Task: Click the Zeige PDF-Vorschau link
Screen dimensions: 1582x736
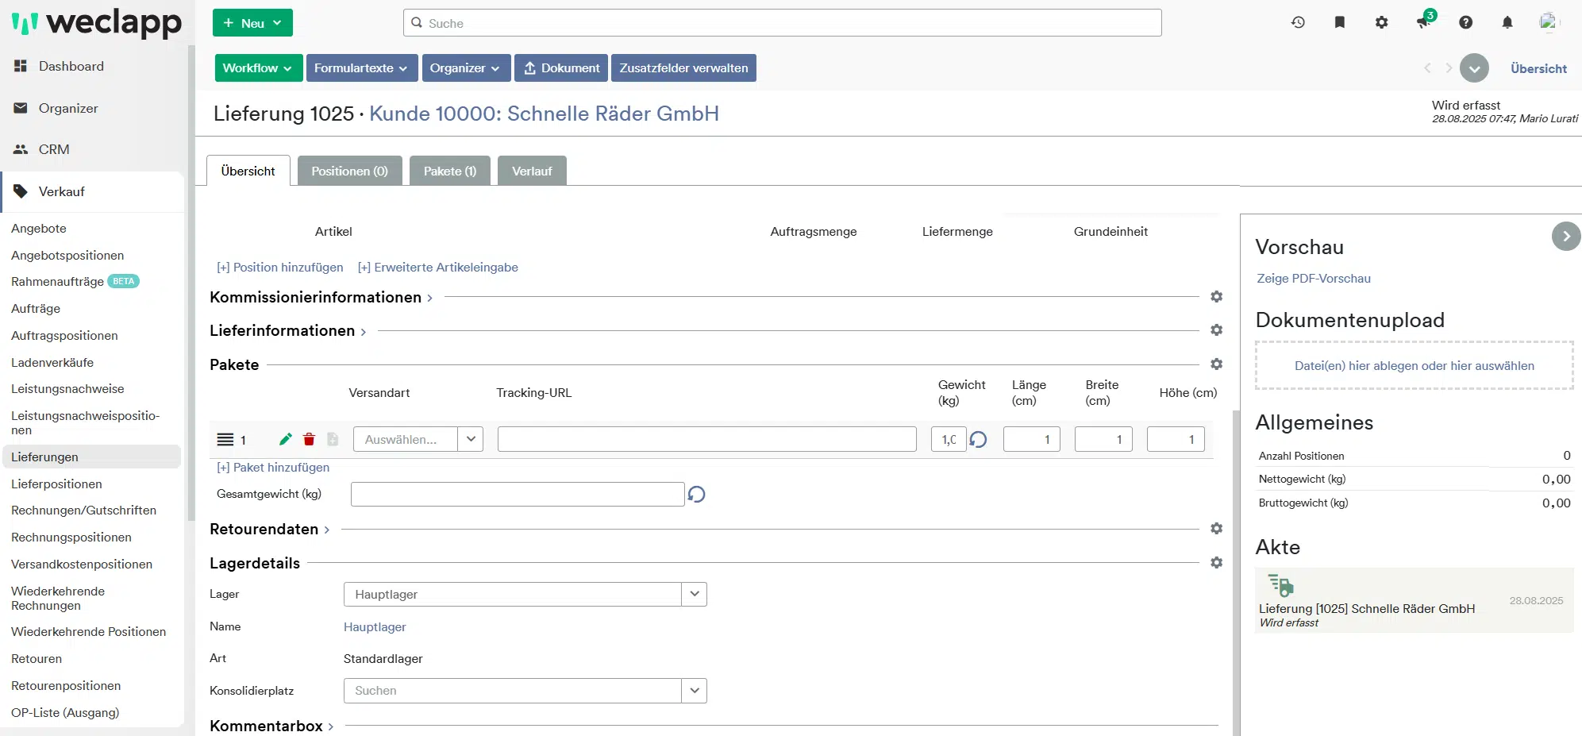Action: click(x=1314, y=279)
